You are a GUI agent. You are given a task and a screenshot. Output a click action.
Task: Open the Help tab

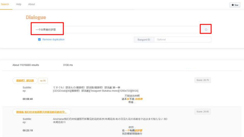(x=18, y=4)
